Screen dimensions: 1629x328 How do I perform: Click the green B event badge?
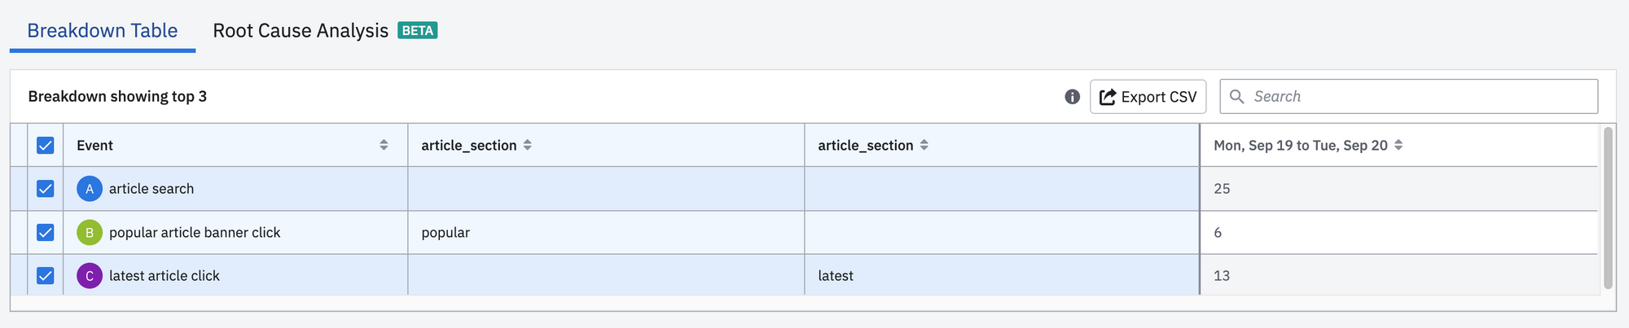click(x=90, y=233)
